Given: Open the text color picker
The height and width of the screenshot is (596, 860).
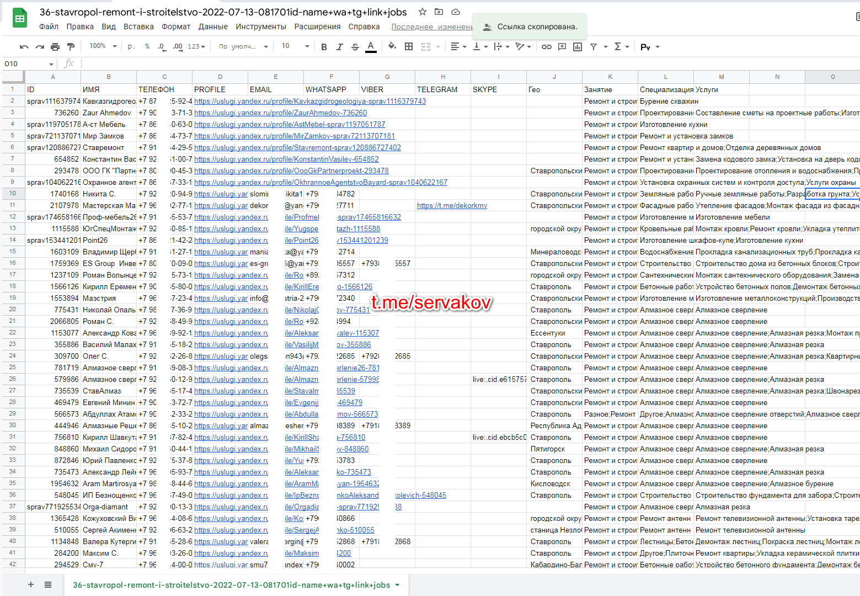Looking at the screenshot, I should pyautogui.click(x=371, y=47).
